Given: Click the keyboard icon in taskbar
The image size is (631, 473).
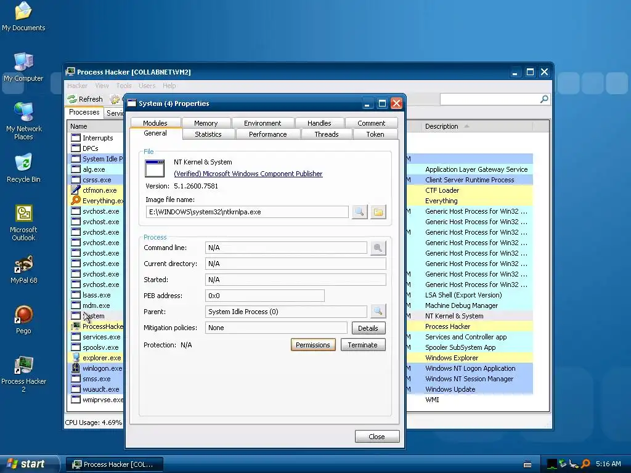Looking at the screenshot, I should tap(527, 464).
